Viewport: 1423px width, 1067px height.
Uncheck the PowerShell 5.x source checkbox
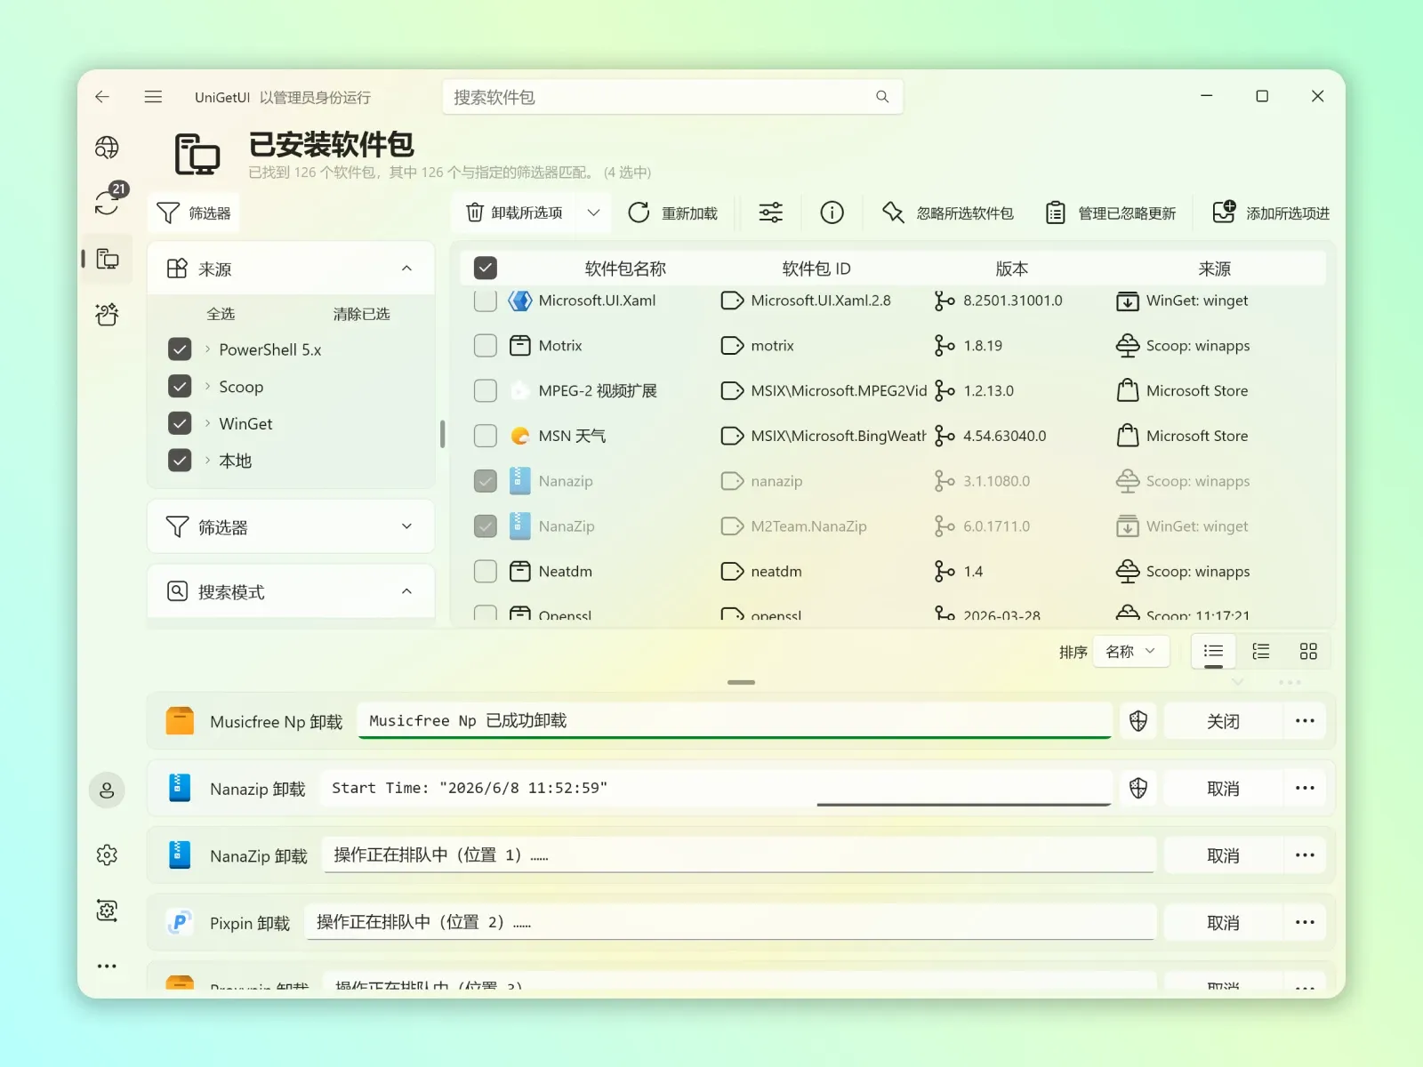point(180,349)
